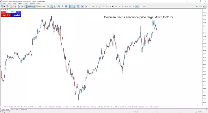Switch to W1 weekly timeframe
Viewport: 208px width, 113px height.
tap(140, 6)
